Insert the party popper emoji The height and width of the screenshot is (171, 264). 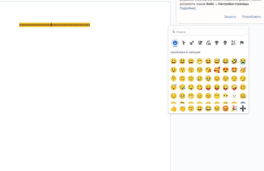click(234, 109)
